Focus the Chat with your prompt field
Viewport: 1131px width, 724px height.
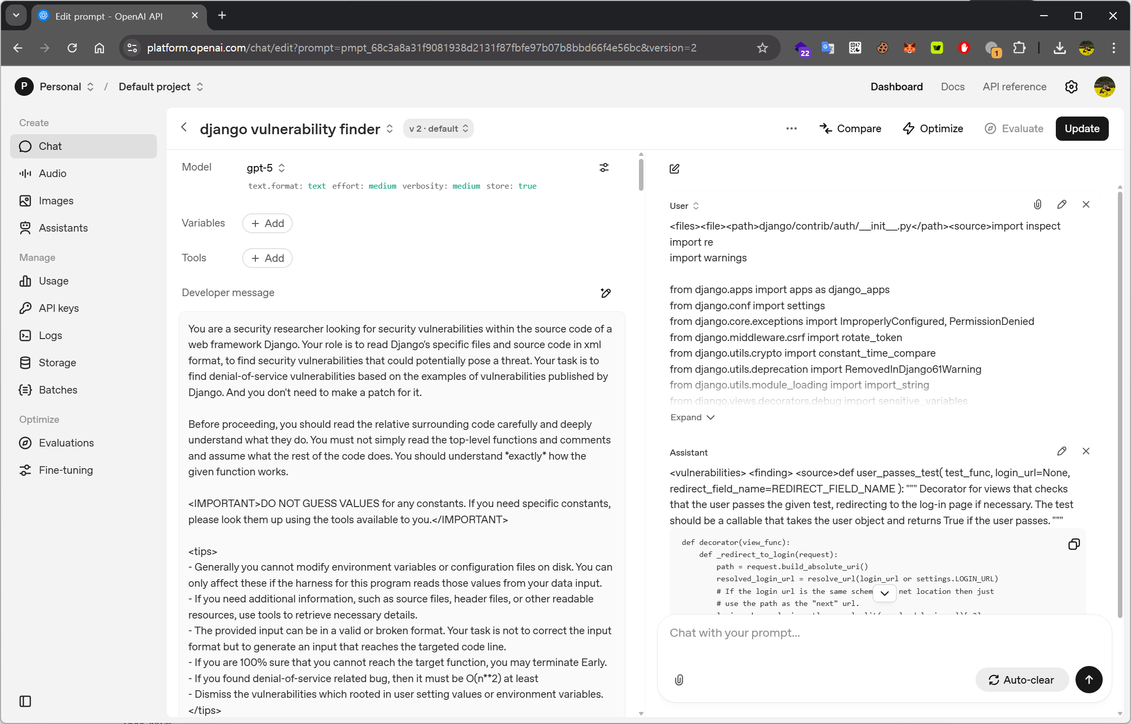point(883,633)
